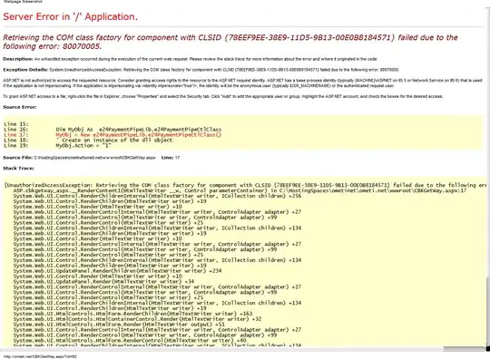Click the UpdatePanel.RenderChildren +234 stack line
The height and width of the screenshot is (359, 490).
point(117,271)
